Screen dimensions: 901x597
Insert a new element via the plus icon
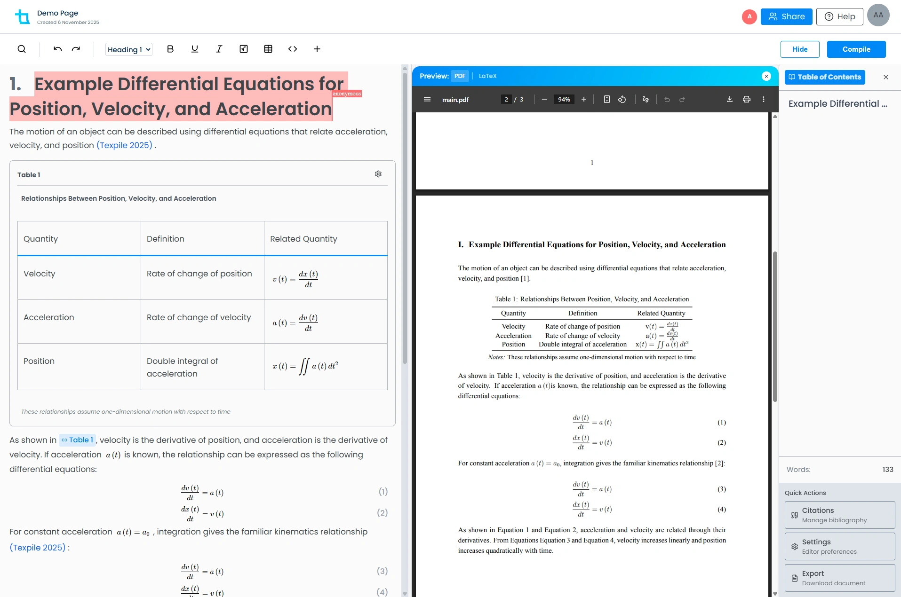pyautogui.click(x=318, y=49)
